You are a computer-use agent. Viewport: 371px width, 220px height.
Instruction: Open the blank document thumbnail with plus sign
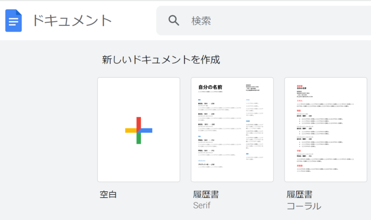tap(139, 130)
